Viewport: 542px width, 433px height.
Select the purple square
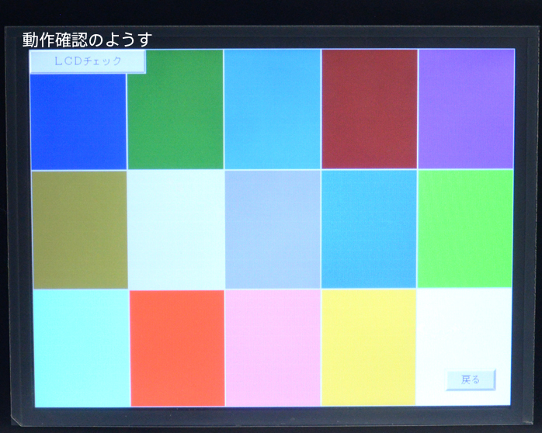pos(466,109)
